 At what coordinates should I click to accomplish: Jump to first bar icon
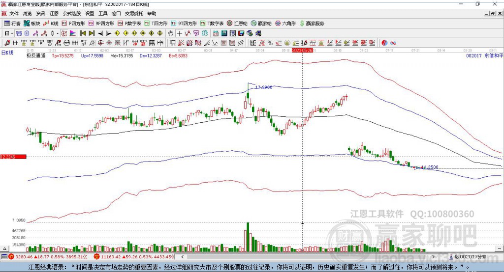pyautogui.click(x=83, y=33)
